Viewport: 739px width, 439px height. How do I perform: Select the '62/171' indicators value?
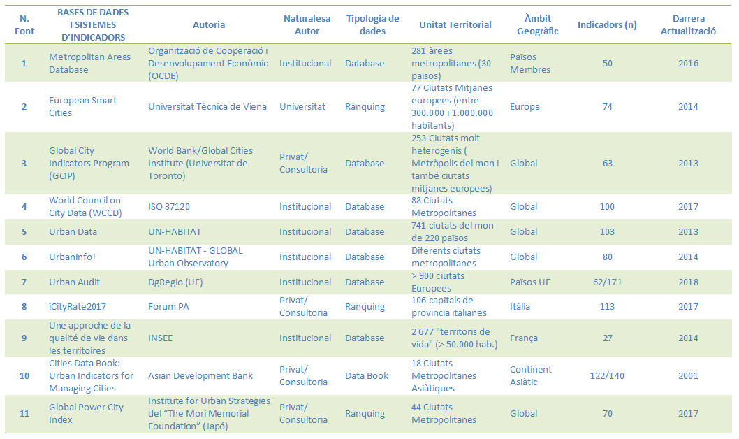coord(608,282)
